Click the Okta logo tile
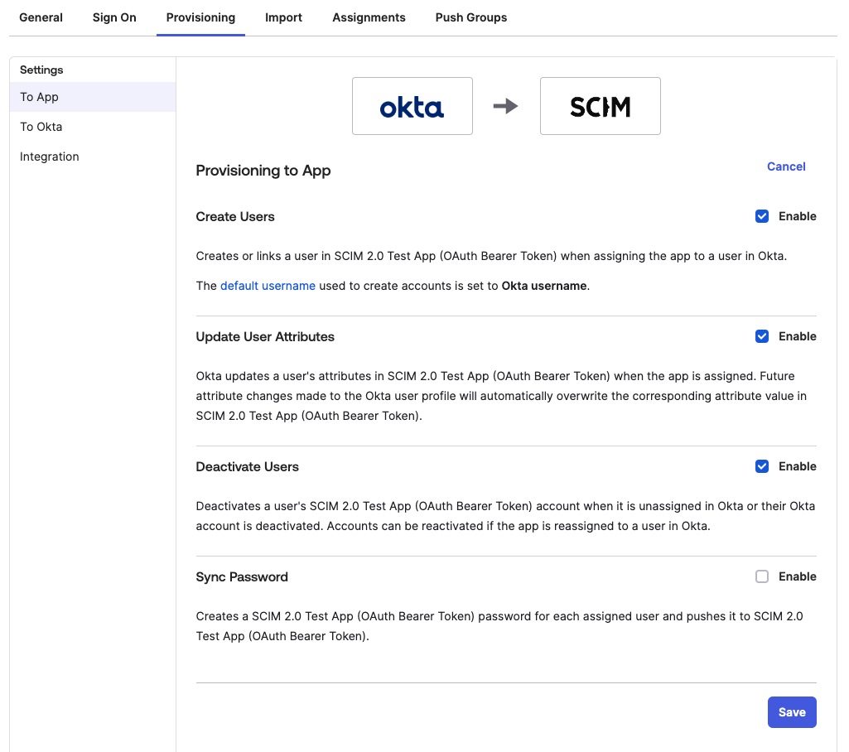This screenshot has height=752, width=849. 412,106
